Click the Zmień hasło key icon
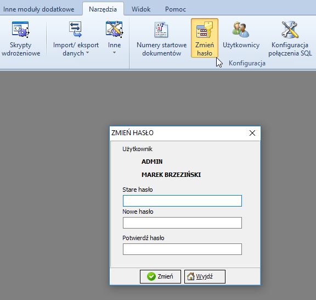Viewport: 316px width, 300px height. click(x=205, y=30)
